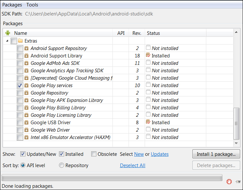The height and width of the screenshot is (190, 243).
Task: Click the packages list scrollbar thumb
Action: point(236,124)
